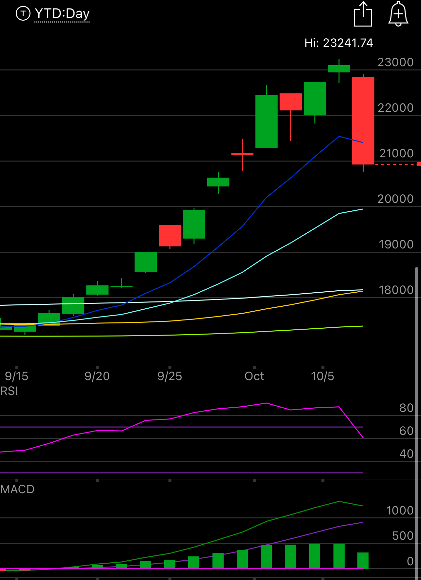Image resolution: width=421 pixels, height=580 pixels.
Task: Select the last MACD histogram bar
Action: [x=363, y=560]
